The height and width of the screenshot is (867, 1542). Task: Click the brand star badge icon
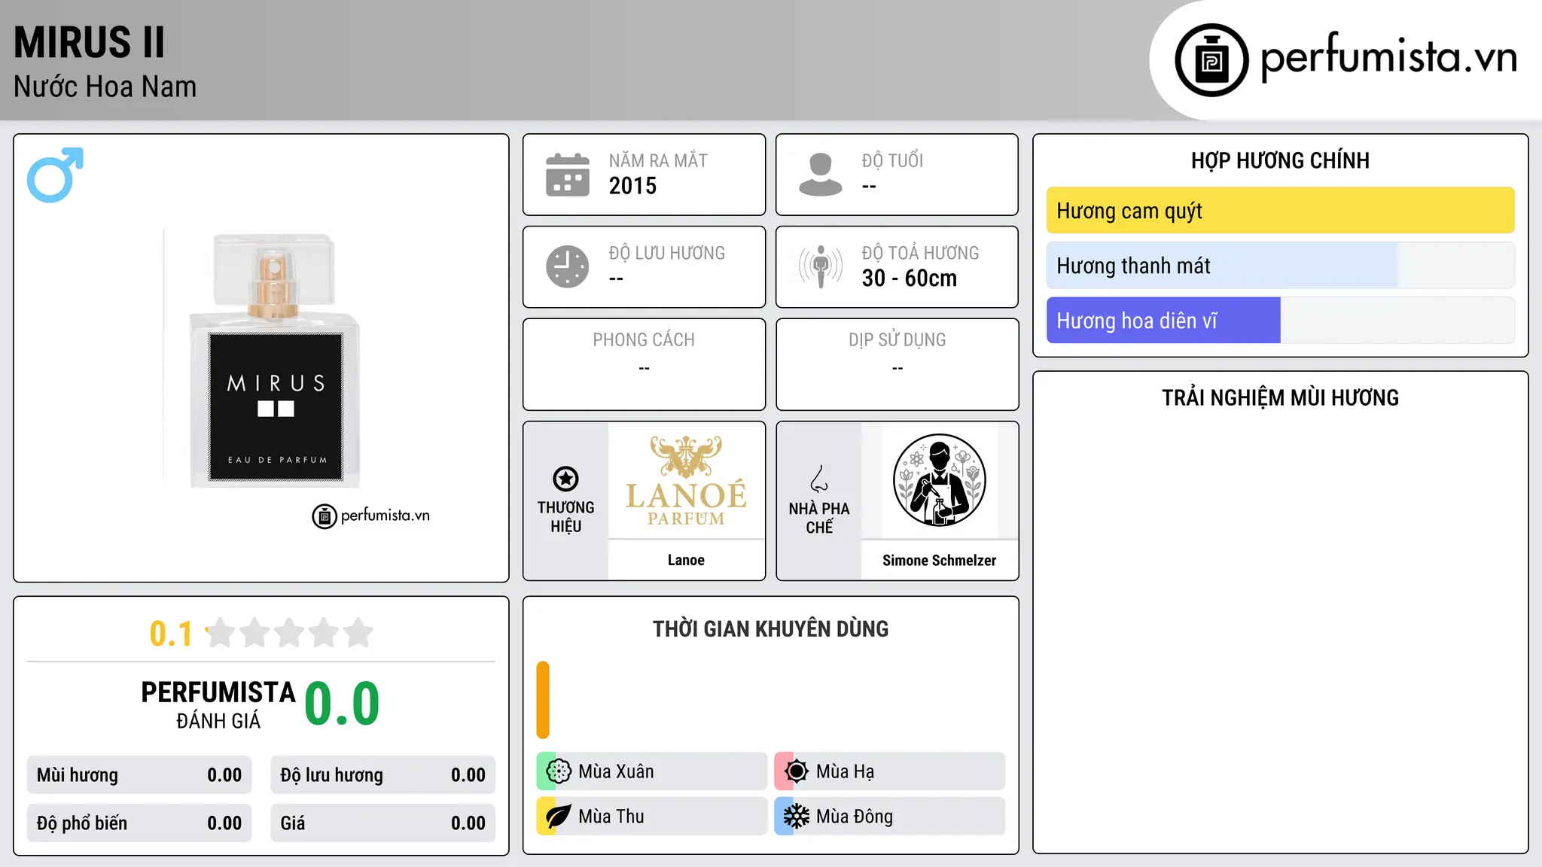pyautogui.click(x=565, y=479)
